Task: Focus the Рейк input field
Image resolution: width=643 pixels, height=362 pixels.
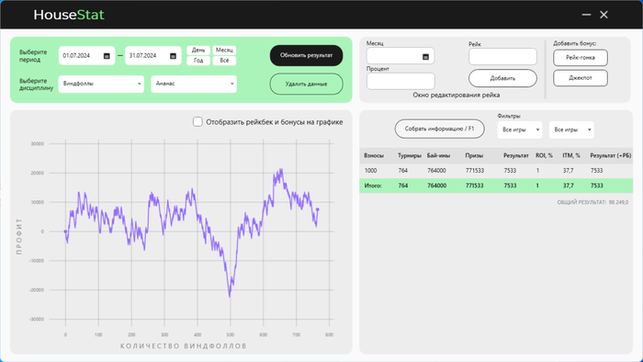Action: pyautogui.click(x=502, y=57)
